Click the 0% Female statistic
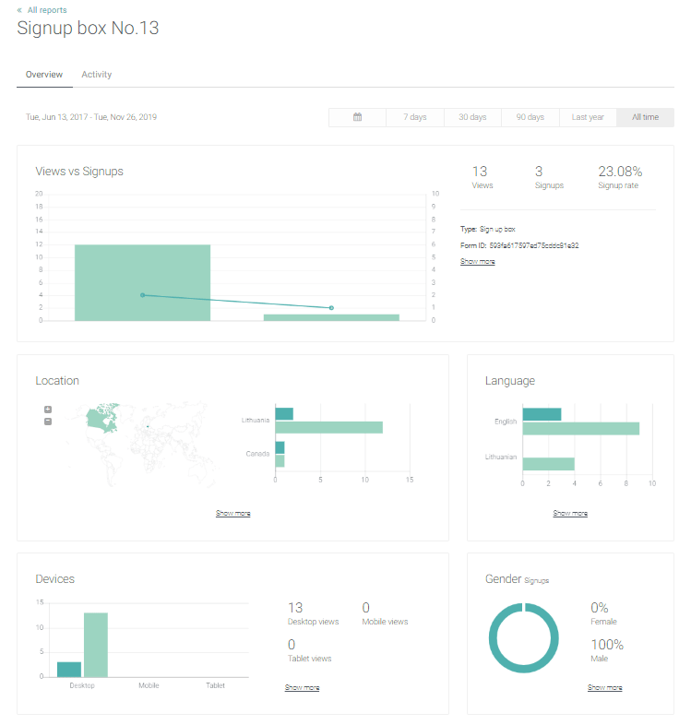 tap(603, 613)
